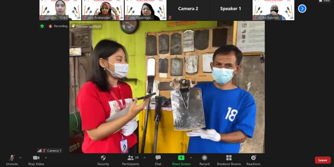334x167 pixels.
Task: Expand audio options arrow beside Unmute
Action: coord(20,158)
